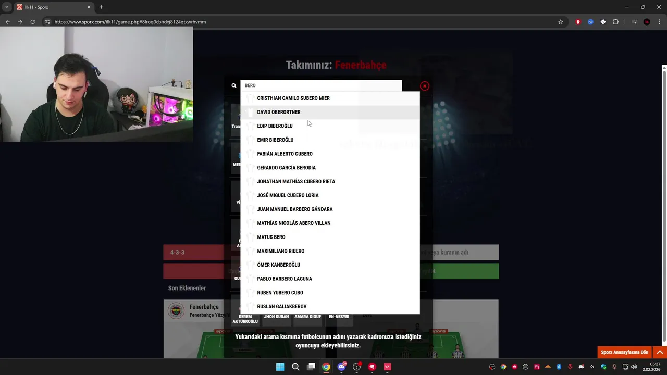Bookmark this page with the star icon
The width and height of the screenshot is (667, 375).
pyautogui.click(x=561, y=22)
